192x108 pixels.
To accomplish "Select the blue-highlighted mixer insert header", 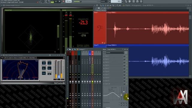I will click(90, 53).
